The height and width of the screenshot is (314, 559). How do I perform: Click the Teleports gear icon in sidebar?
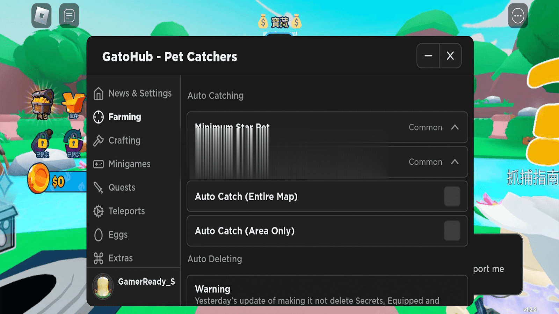[x=99, y=211]
